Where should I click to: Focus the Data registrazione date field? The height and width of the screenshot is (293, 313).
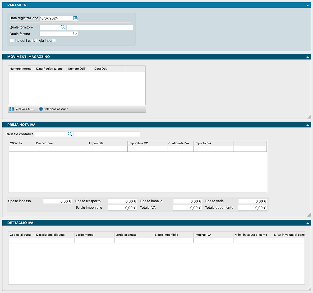coord(56,18)
